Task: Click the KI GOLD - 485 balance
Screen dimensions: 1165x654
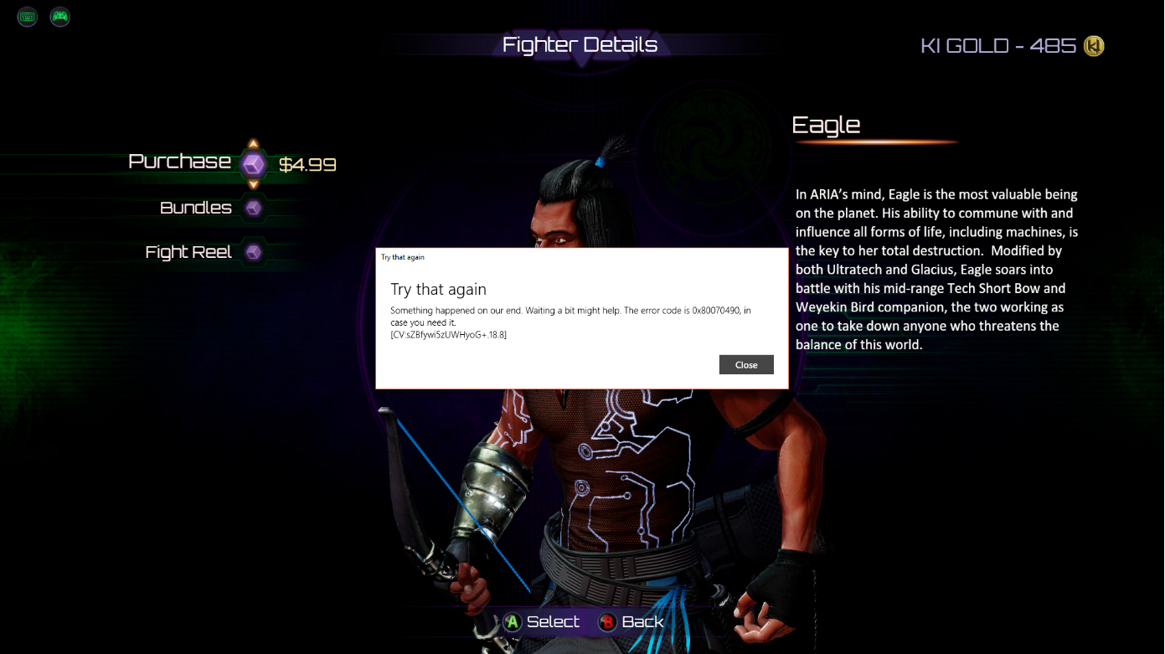Action: (998, 46)
